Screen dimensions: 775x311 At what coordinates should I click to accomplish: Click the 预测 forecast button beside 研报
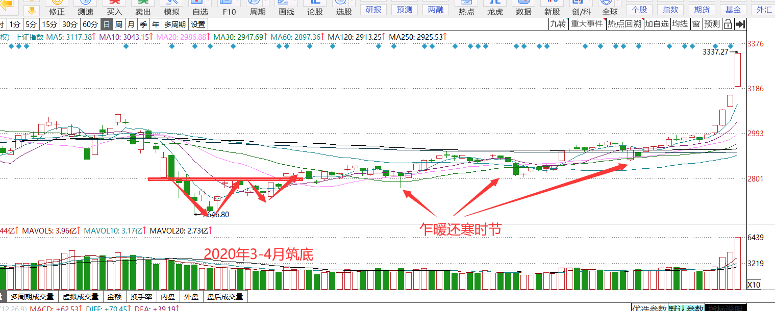coord(405,10)
